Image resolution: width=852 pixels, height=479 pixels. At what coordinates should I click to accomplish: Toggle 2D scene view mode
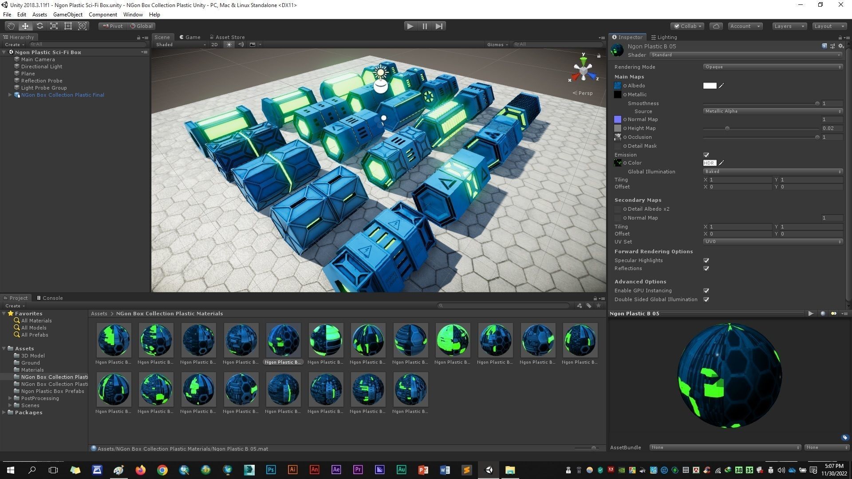pos(215,44)
